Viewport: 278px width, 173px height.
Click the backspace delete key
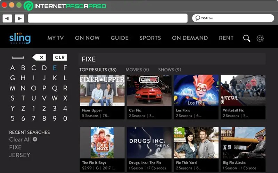click(x=39, y=57)
